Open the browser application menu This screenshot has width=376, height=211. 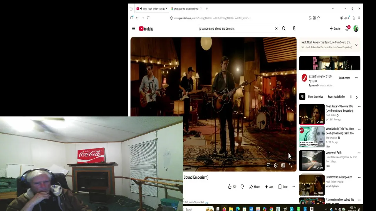(x=359, y=18)
